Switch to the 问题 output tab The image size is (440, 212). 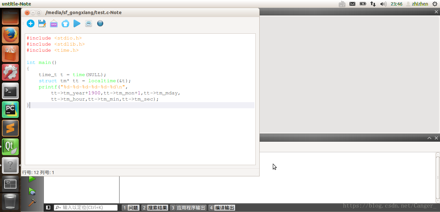click(130, 208)
